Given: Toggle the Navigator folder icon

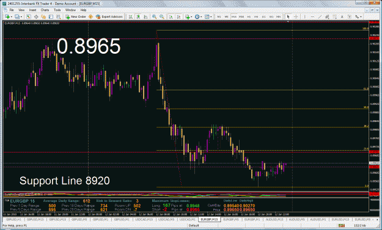Looking at the screenshot, I should click(x=43, y=16).
